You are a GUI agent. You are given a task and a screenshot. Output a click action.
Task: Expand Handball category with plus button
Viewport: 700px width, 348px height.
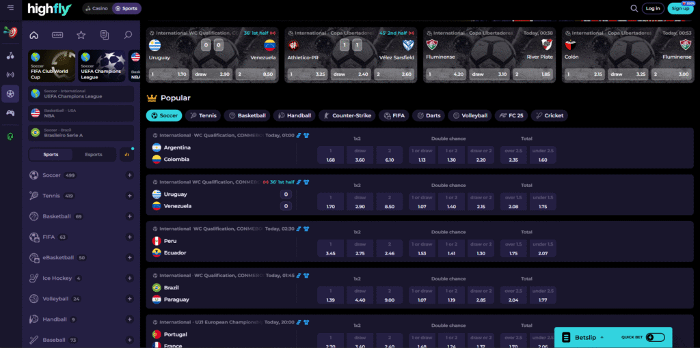point(130,319)
